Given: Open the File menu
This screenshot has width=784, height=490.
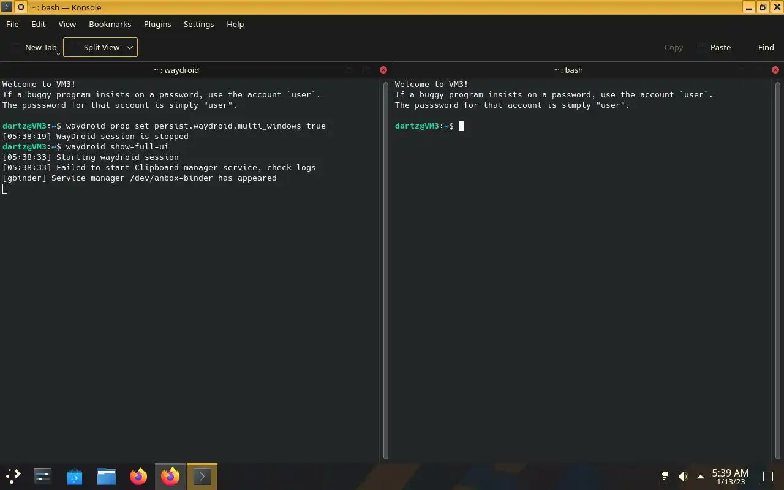Looking at the screenshot, I should pos(12,24).
